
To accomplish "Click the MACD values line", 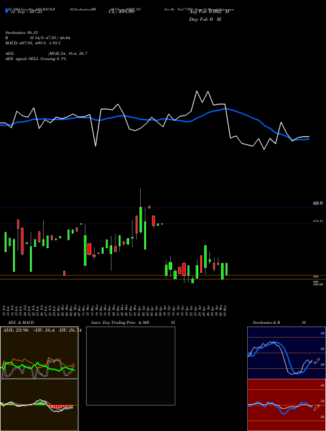I will [x=33, y=43].
